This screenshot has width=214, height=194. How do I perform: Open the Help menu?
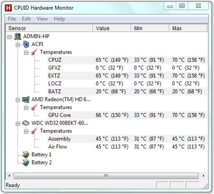pos(59,19)
